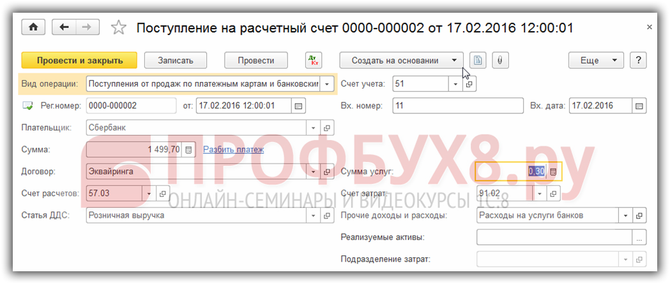Expand the Счет учета dropdown
Viewport: 670px width, 284px height.
click(x=455, y=84)
